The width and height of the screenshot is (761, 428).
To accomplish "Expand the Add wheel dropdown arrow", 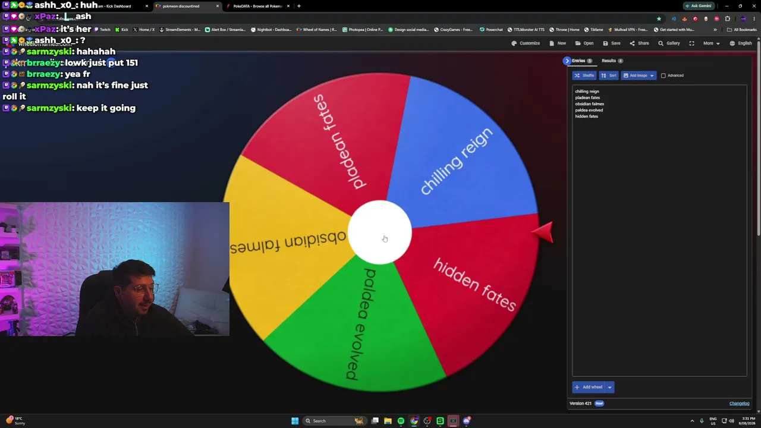I will (x=609, y=387).
